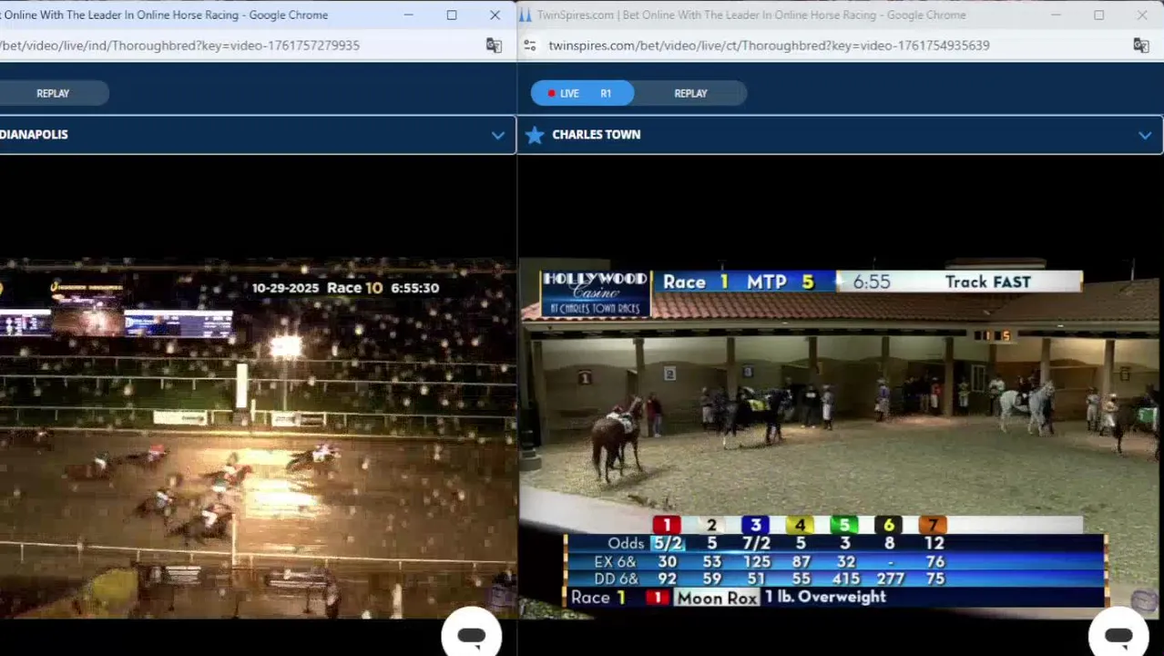Minimize the right TwinSpires Chrome window

(x=1056, y=15)
